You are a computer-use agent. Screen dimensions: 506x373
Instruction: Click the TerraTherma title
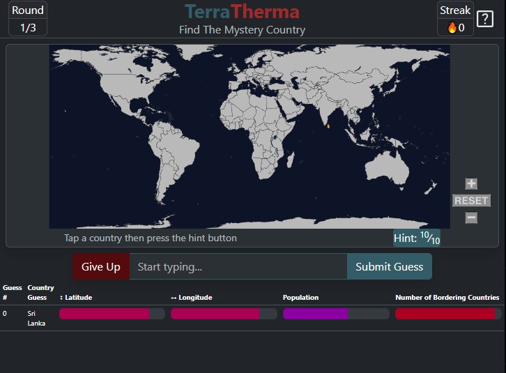coord(242,12)
